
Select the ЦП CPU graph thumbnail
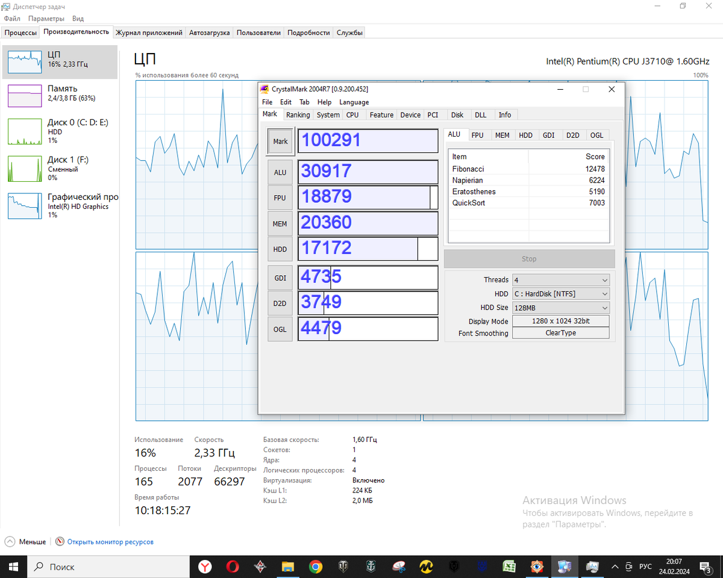point(25,62)
